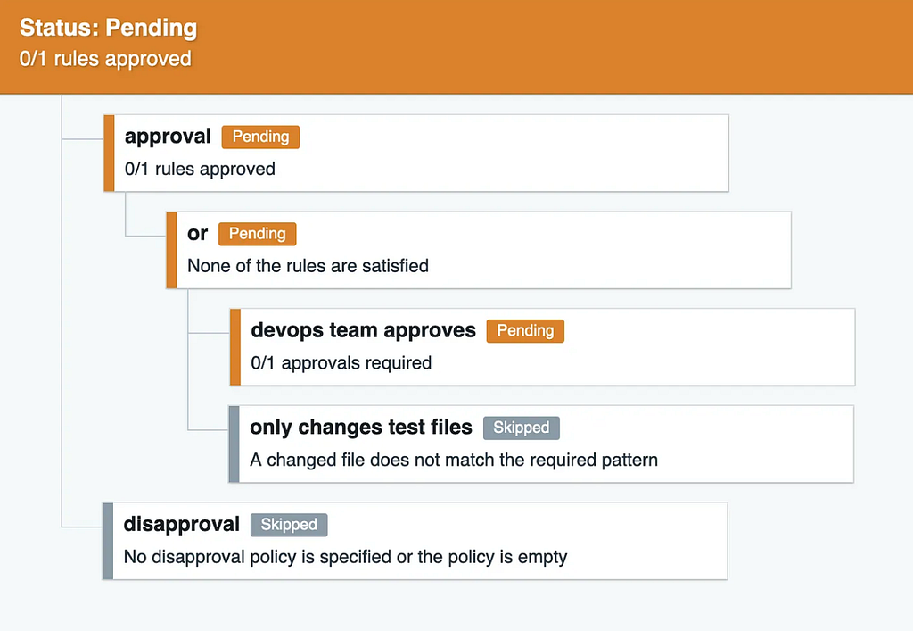Screen dimensions: 913x631
Task: Click '0/1 rules approved' under approval
Action: 200,169
